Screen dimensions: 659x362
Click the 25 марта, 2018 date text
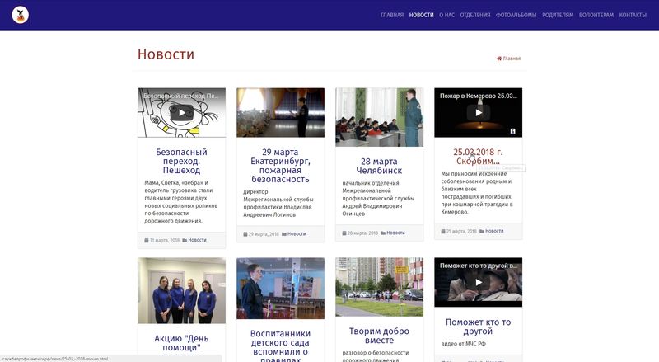click(x=461, y=231)
